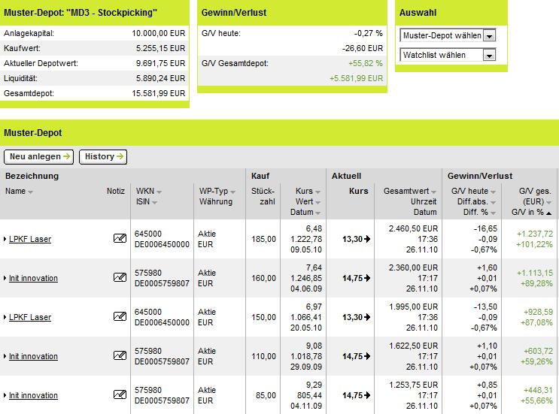Open LPKF Laser link with 150 shares

[x=30, y=317]
